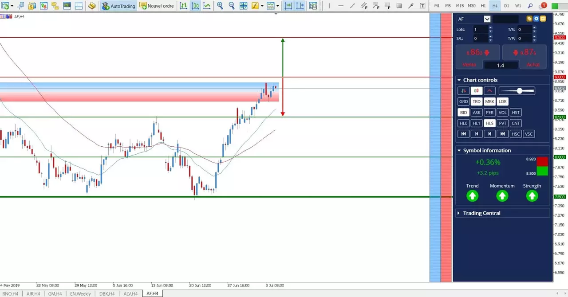
Task: Switch to M15 timeframe
Action: pos(460,6)
